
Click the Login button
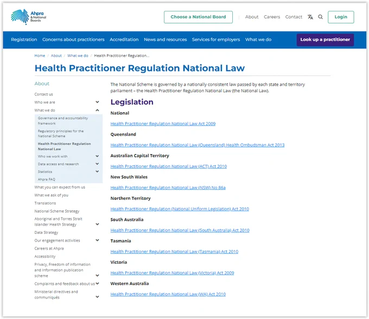point(341,17)
